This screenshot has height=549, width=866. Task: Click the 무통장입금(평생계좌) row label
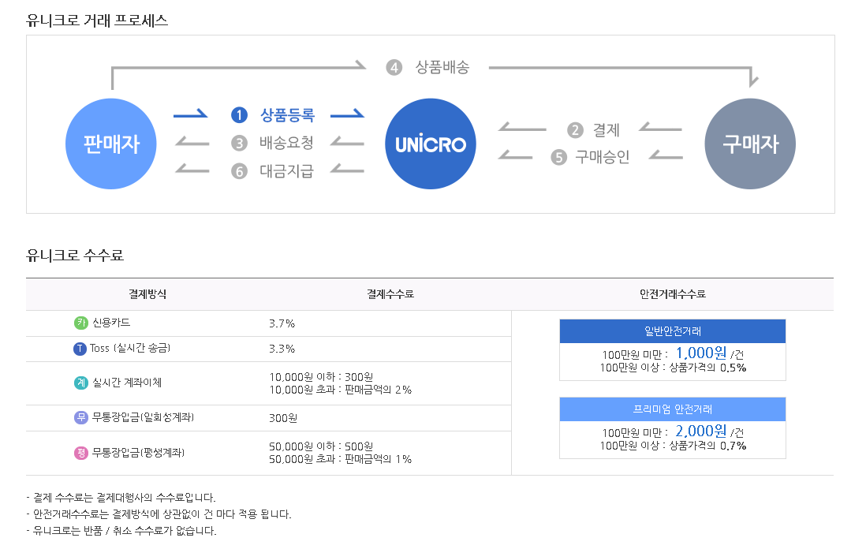[x=138, y=452]
